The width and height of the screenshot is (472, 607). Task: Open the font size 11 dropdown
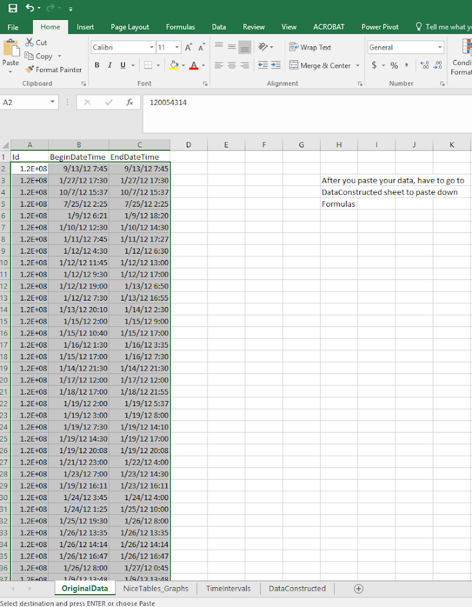click(x=177, y=47)
